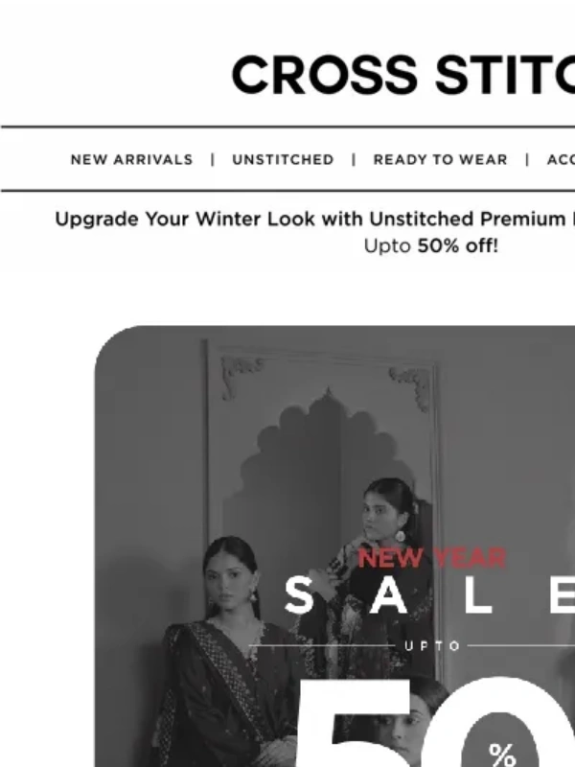Click the percent symbol inside the zero
This screenshot has height=767, width=575.
[x=501, y=754]
